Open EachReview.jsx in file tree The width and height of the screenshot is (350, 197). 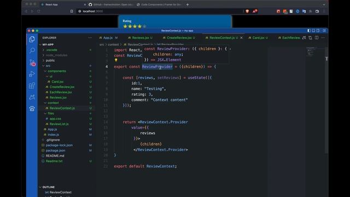[61, 92]
